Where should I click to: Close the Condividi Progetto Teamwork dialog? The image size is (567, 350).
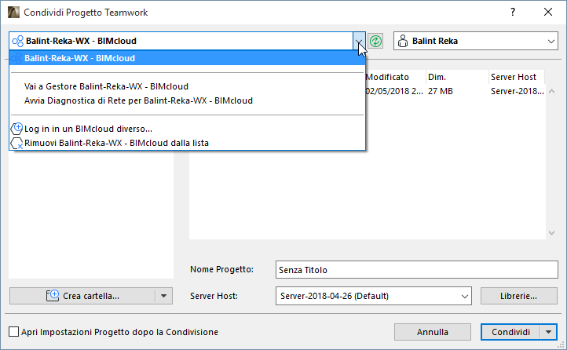548,13
